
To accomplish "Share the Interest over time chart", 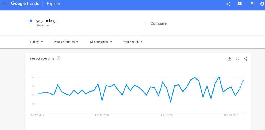I will [245, 59].
